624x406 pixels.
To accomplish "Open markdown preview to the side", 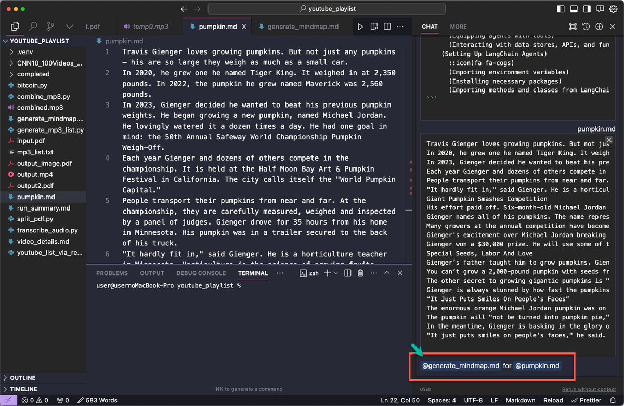I will (x=374, y=27).
